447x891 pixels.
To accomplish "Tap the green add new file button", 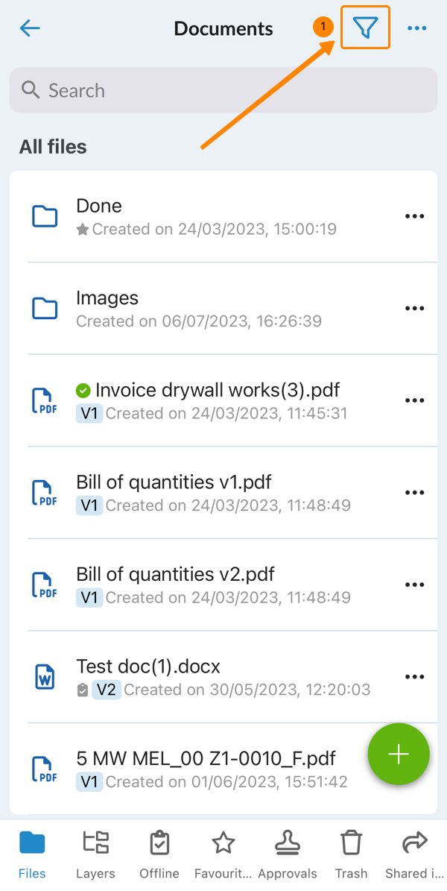I will point(399,754).
